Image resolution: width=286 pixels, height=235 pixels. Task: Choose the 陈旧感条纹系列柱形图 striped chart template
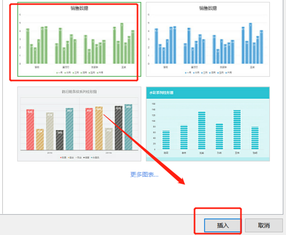[79, 124]
